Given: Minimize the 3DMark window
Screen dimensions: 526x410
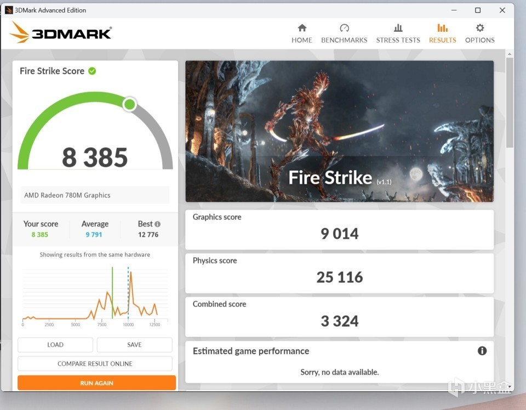Looking at the screenshot, I should (454, 10).
